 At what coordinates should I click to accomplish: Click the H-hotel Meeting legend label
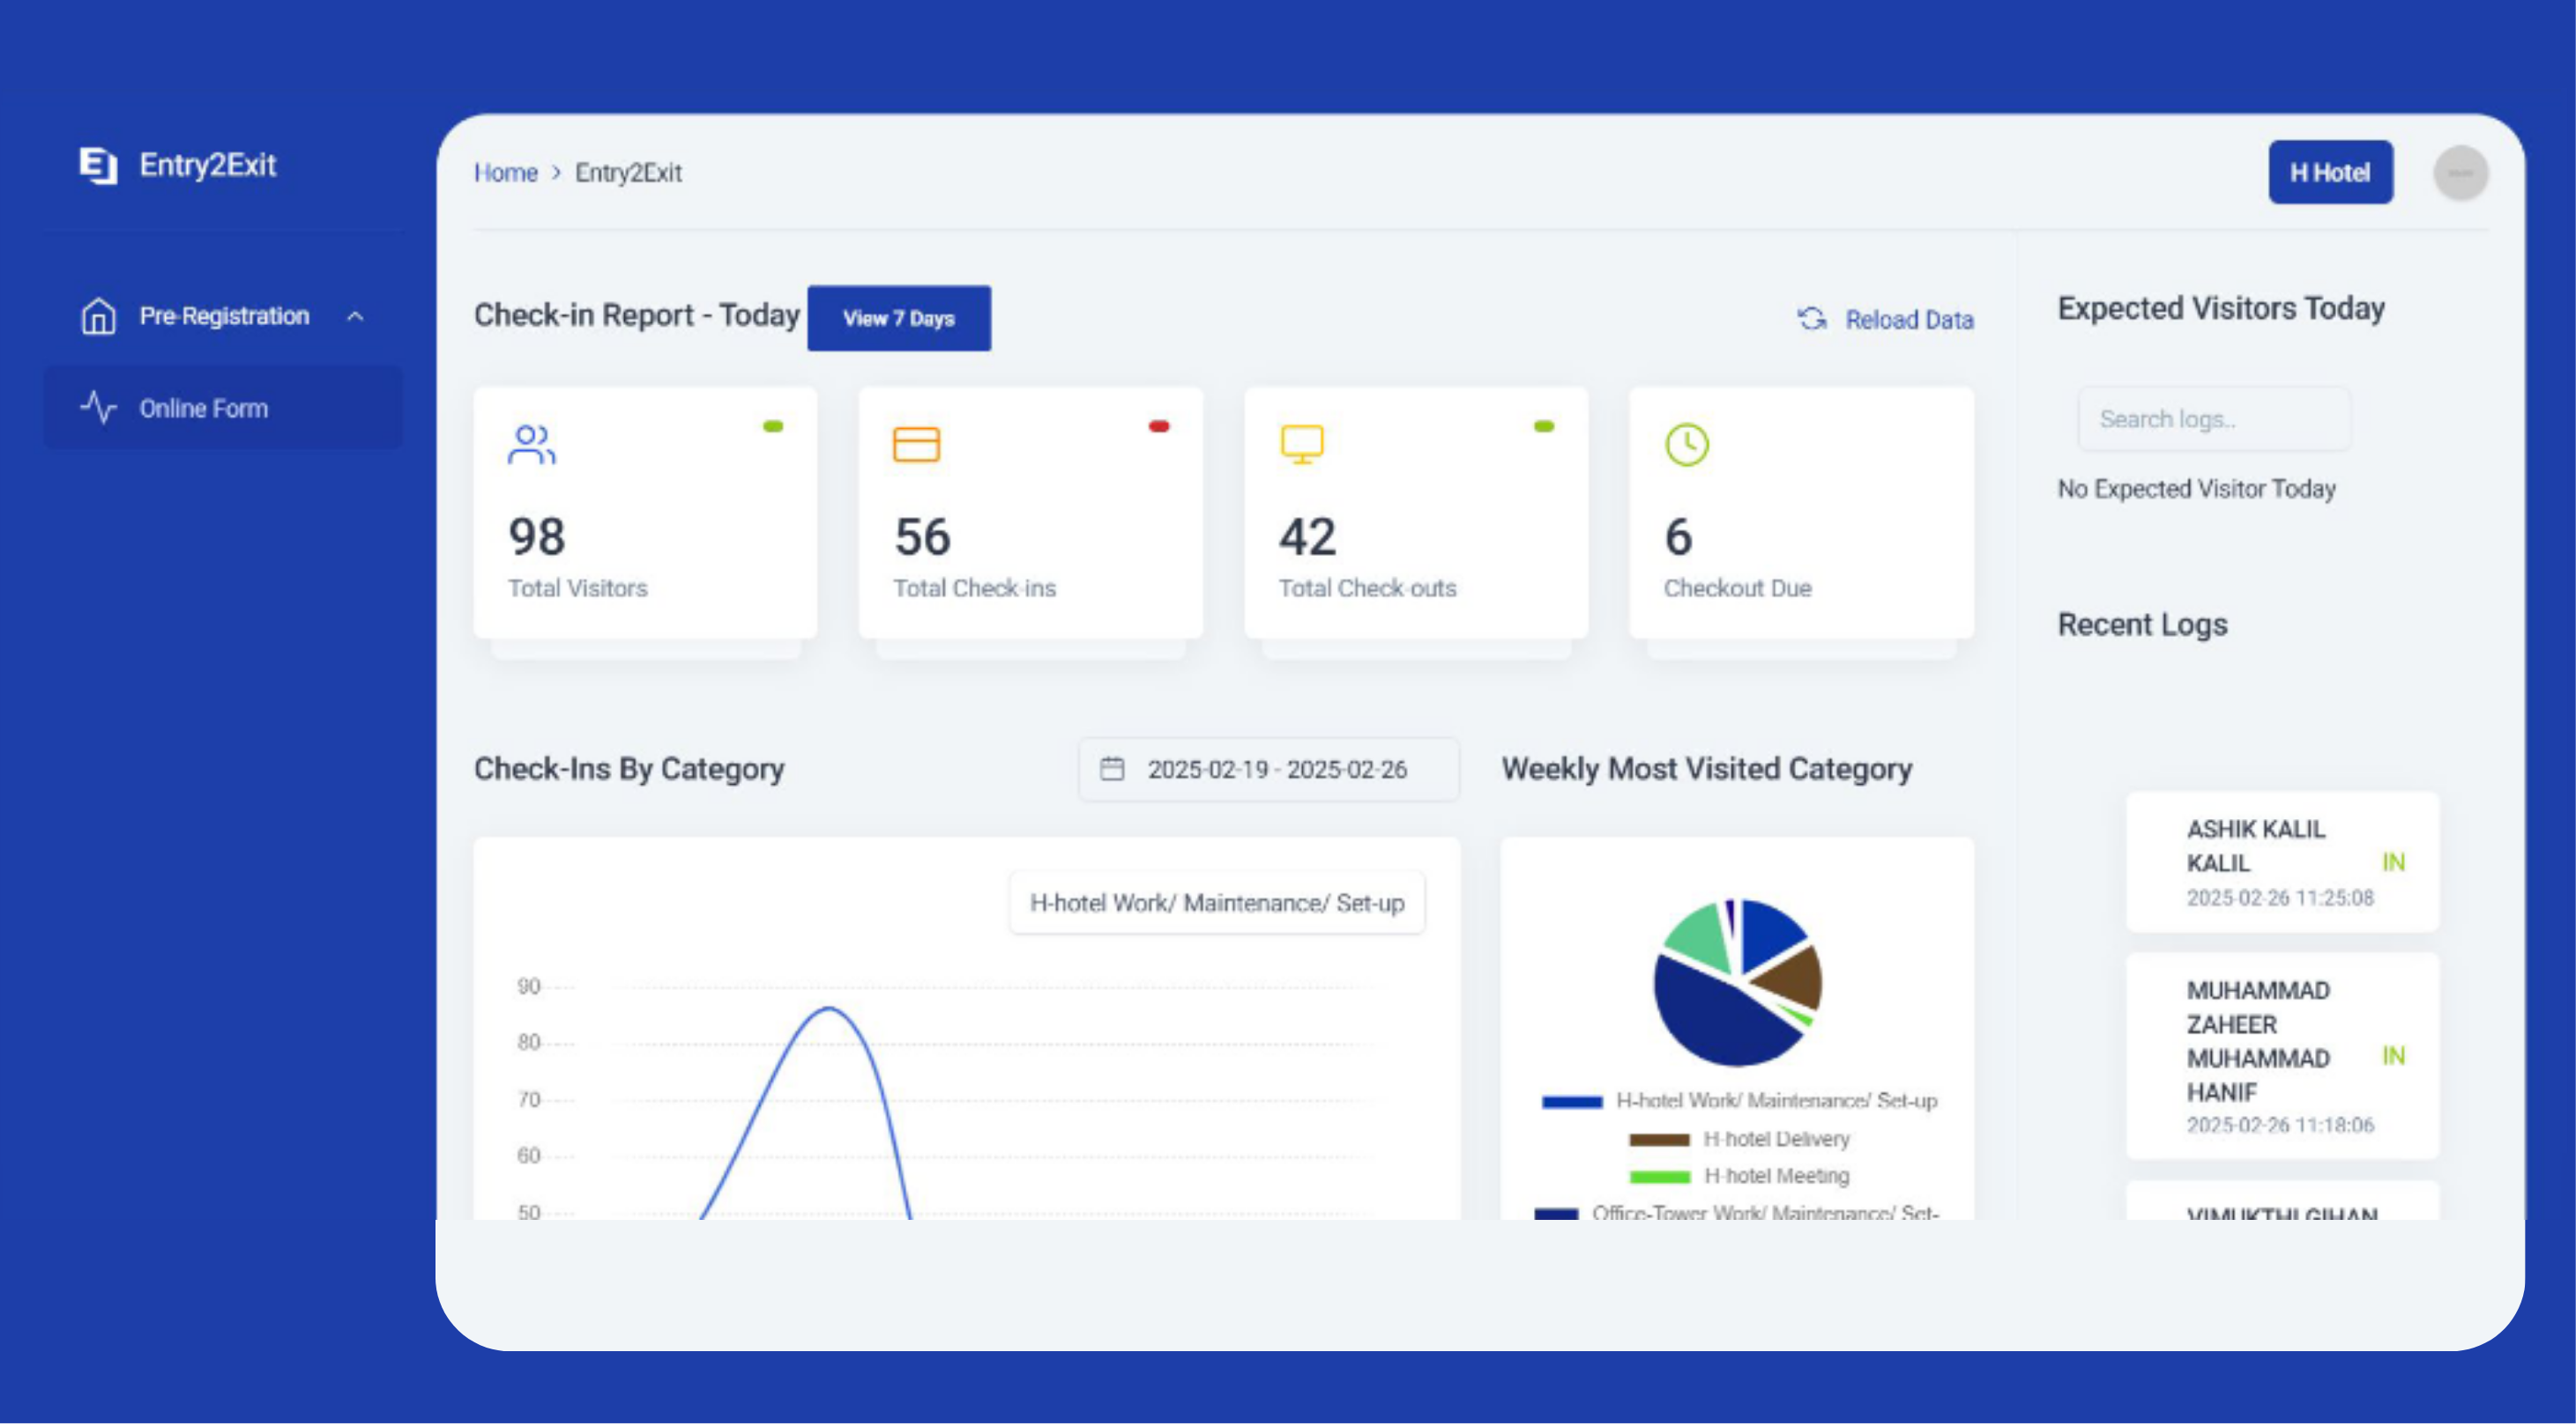coord(1776,1177)
